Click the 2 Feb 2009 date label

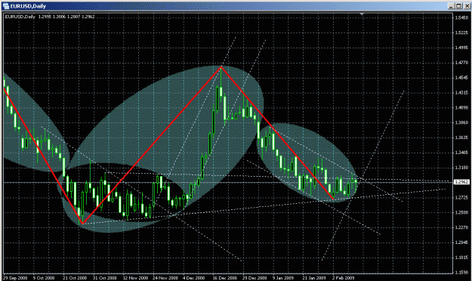tap(343, 278)
